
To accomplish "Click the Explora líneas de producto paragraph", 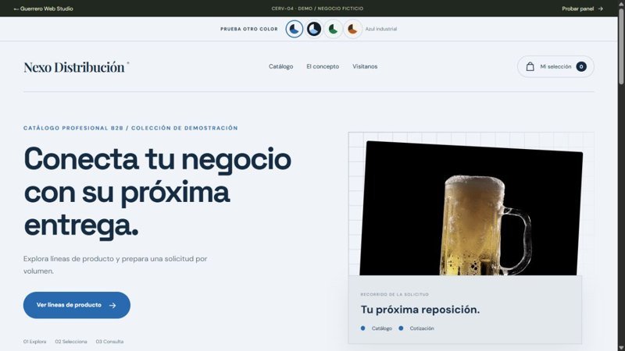I will [115, 264].
